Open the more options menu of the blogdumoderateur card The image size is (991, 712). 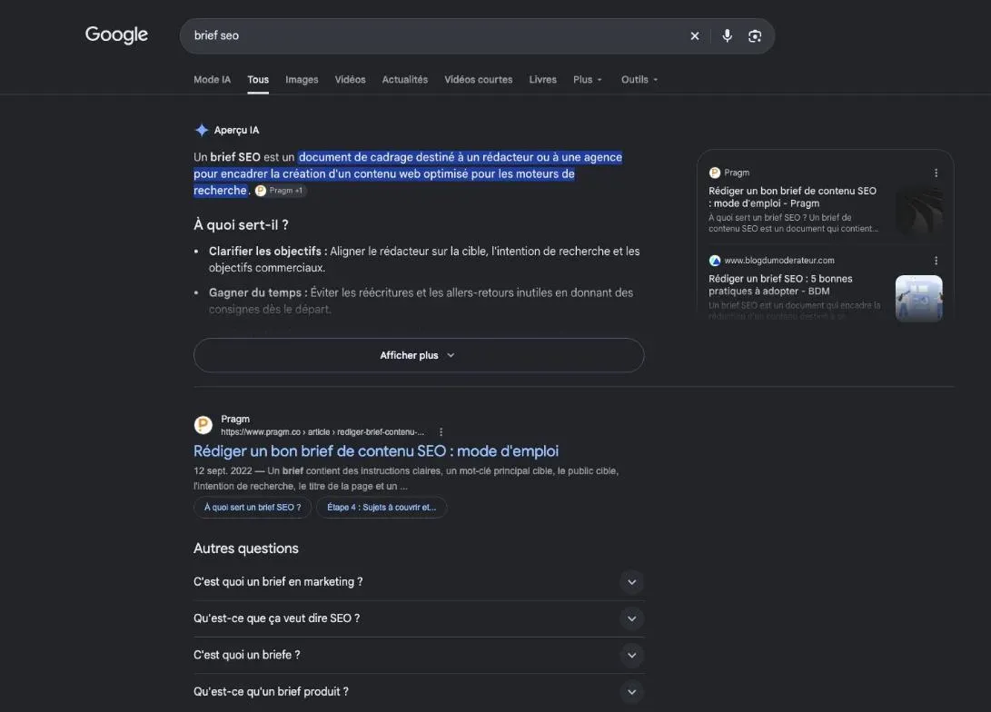coord(936,261)
